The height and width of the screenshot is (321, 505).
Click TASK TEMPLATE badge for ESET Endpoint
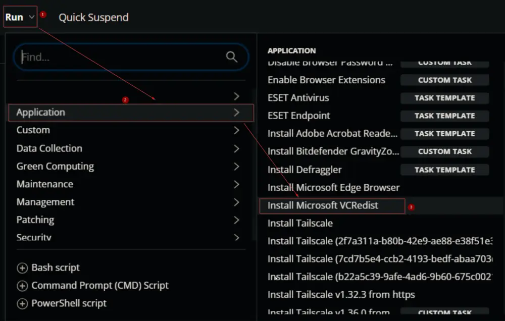point(445,116)
